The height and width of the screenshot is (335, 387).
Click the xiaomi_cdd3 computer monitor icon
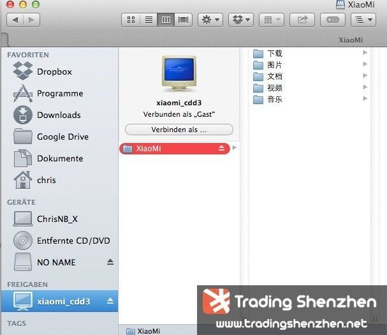pos(179,73)
